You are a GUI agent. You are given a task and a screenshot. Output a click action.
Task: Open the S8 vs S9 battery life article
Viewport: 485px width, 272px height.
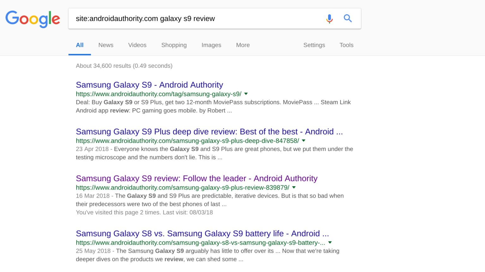click(202, 234)
